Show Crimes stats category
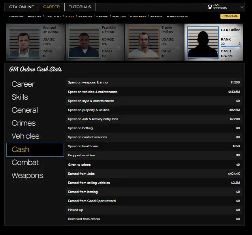The image size is (252, 235). (24, 123)
